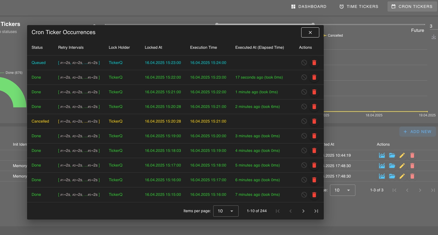
Task: Click Locked At column header
Action: (x=153, y=47)
